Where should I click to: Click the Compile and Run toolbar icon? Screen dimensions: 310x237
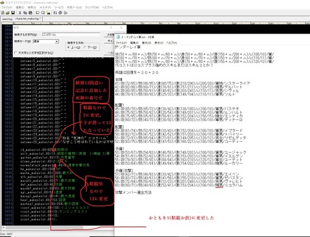coord(56,13)
